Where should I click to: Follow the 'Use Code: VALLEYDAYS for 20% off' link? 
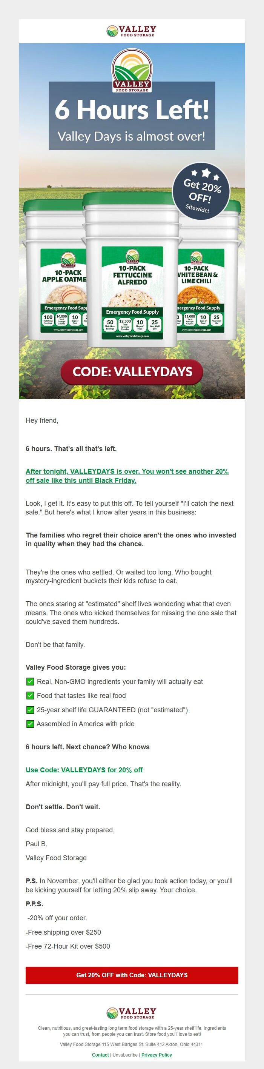point(84,770)
